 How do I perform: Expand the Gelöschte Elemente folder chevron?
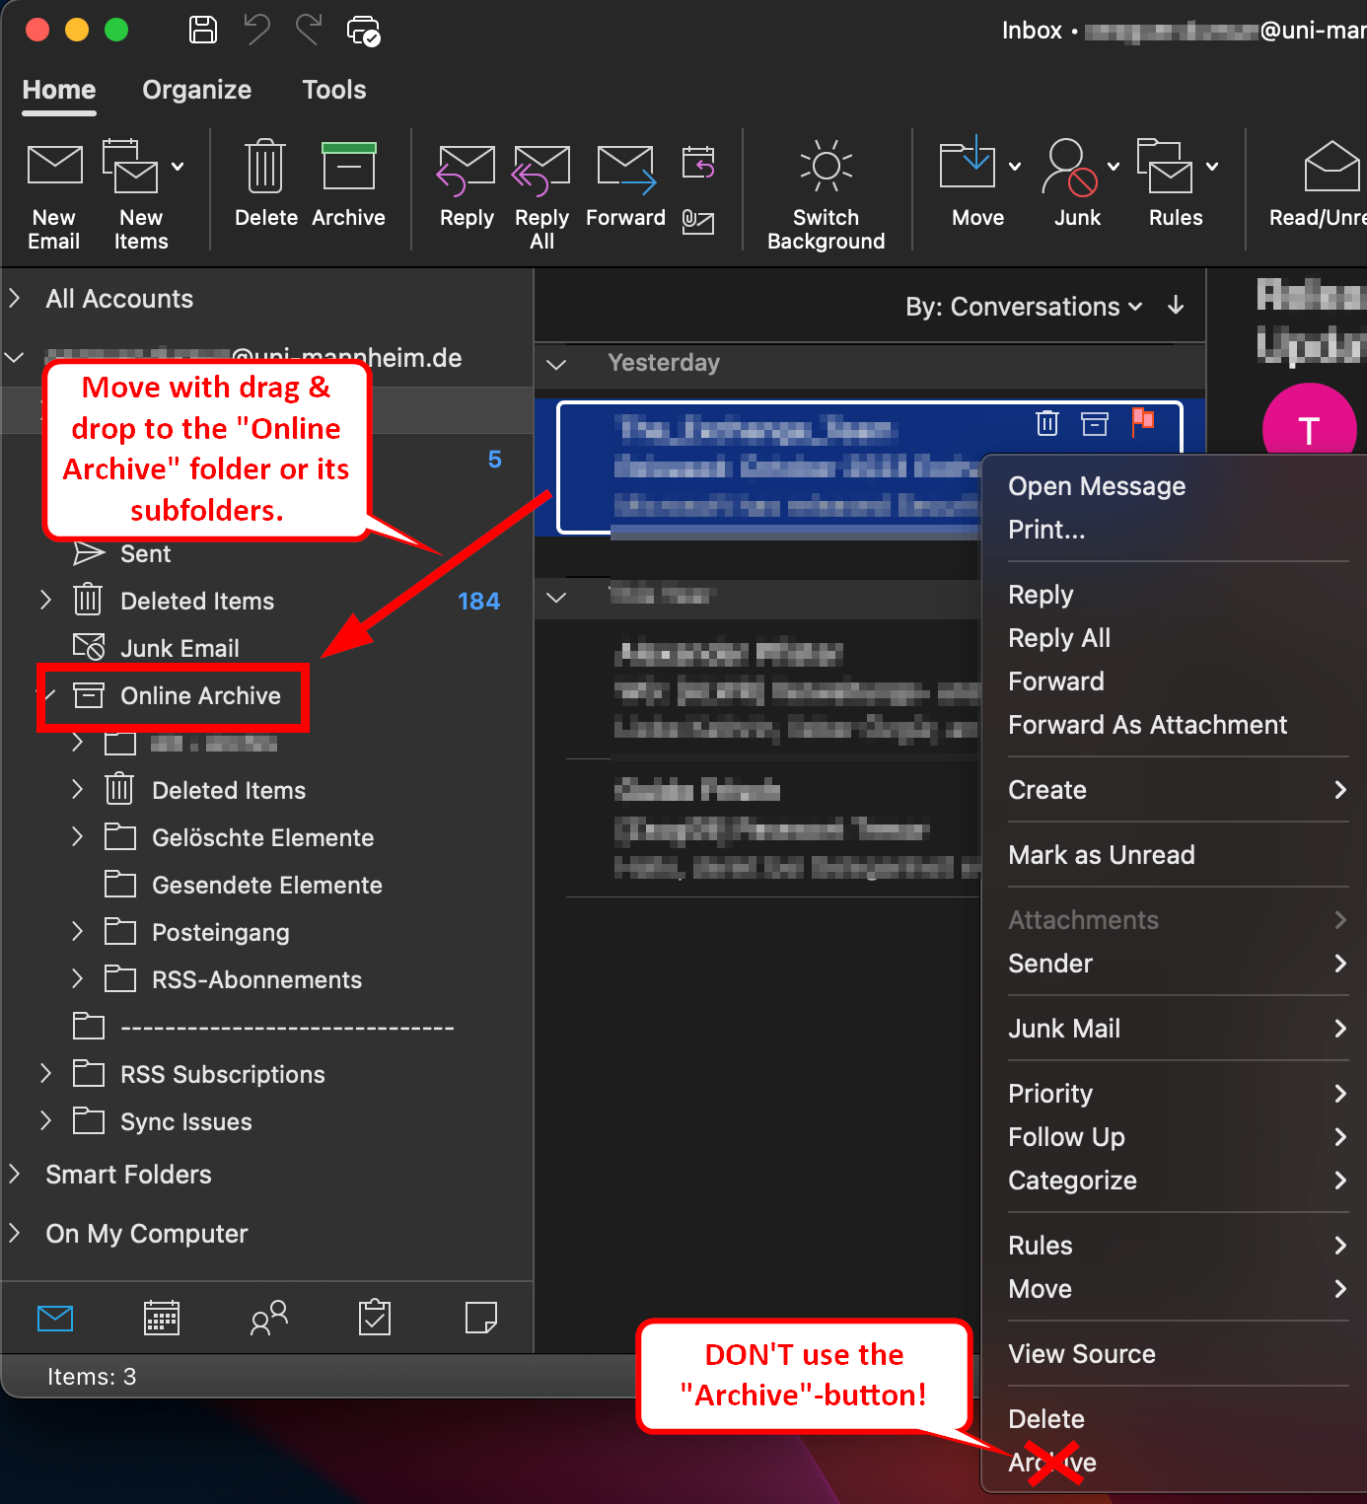pyautogui.click(x=78, y=837)
